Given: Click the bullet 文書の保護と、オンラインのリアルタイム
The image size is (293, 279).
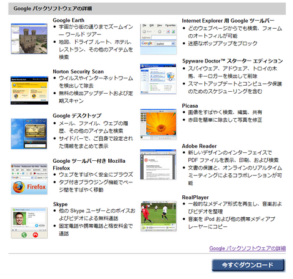Looking at the screenshot, I should click(x=235, y=175).
